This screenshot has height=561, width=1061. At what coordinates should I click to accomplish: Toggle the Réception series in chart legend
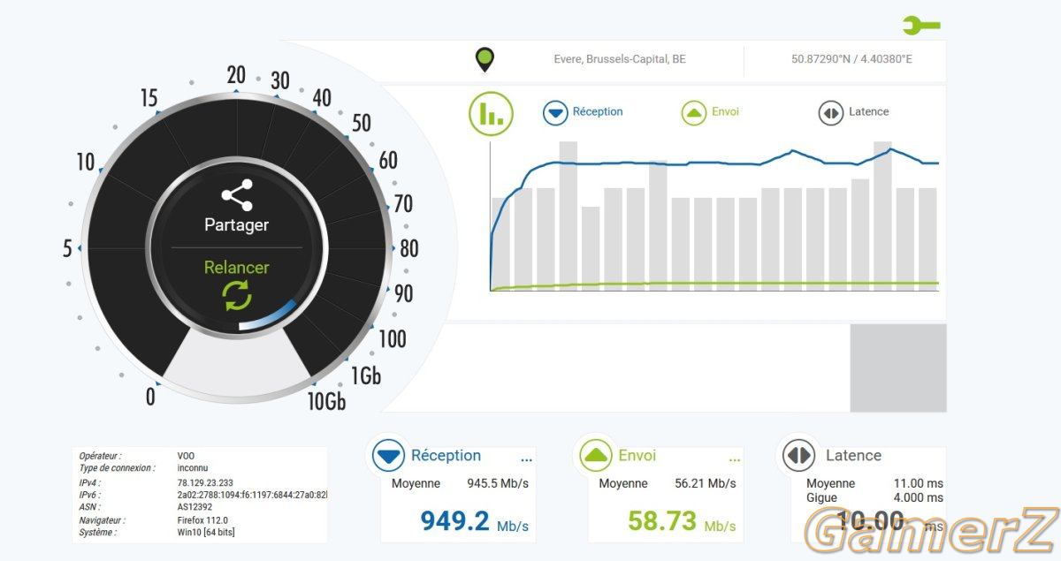pyautogui.click(x=583, y=112)
